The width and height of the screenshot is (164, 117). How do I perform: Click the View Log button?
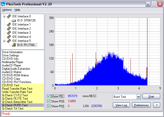coord(121,105)
